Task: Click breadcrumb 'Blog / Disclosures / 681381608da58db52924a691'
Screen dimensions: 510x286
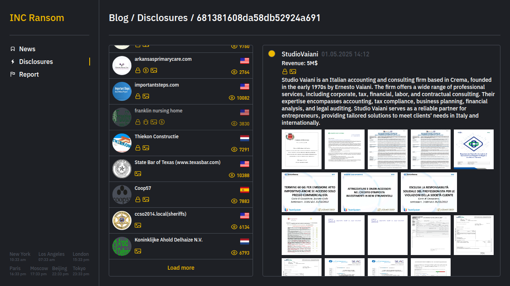Action: 214,18
